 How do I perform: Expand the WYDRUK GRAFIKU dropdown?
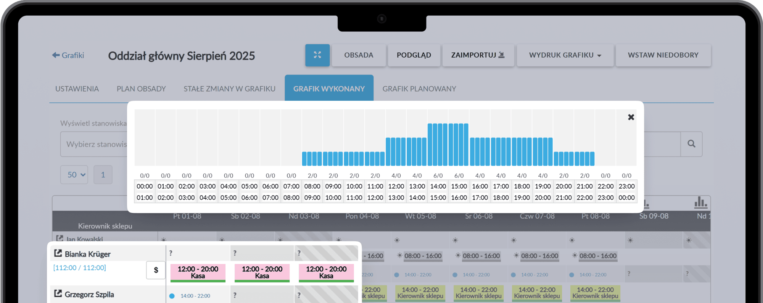click(565, 55)
